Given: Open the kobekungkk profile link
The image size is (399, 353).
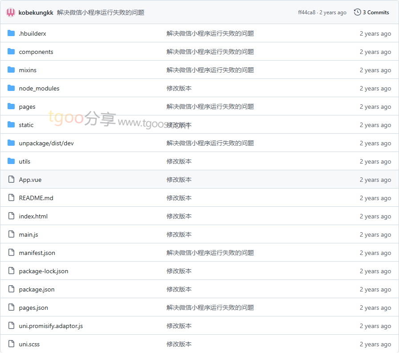Looking at the screenshot, I should pyautogui.click(x=36, y=12).
